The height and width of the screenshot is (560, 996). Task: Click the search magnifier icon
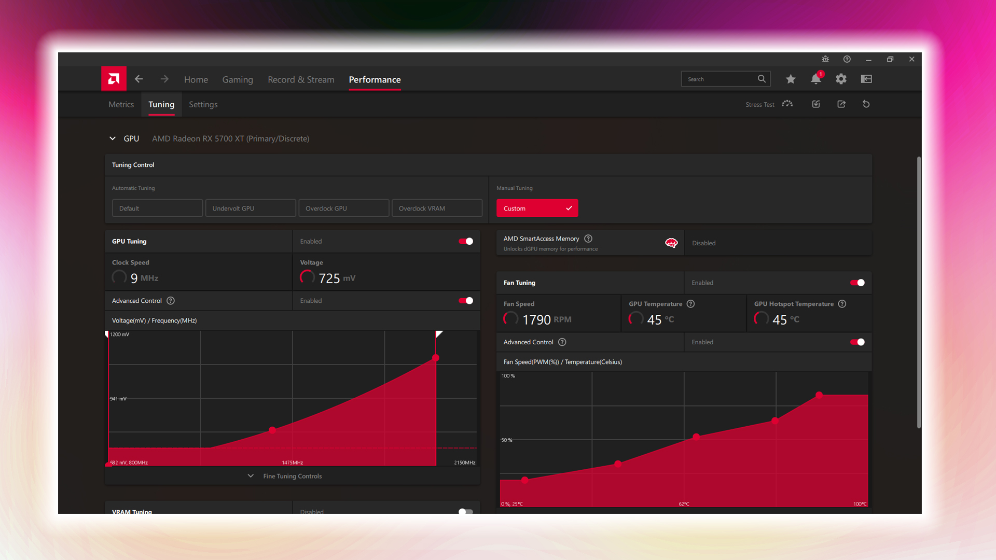762,79
